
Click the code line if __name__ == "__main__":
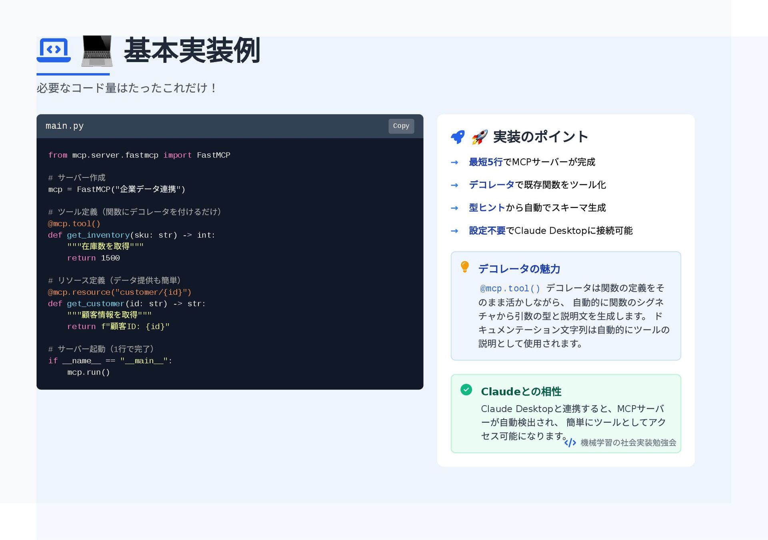(x=110, y=361)
